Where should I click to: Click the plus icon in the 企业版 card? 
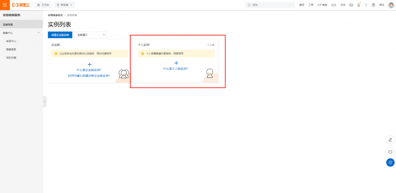click(89, 64)
